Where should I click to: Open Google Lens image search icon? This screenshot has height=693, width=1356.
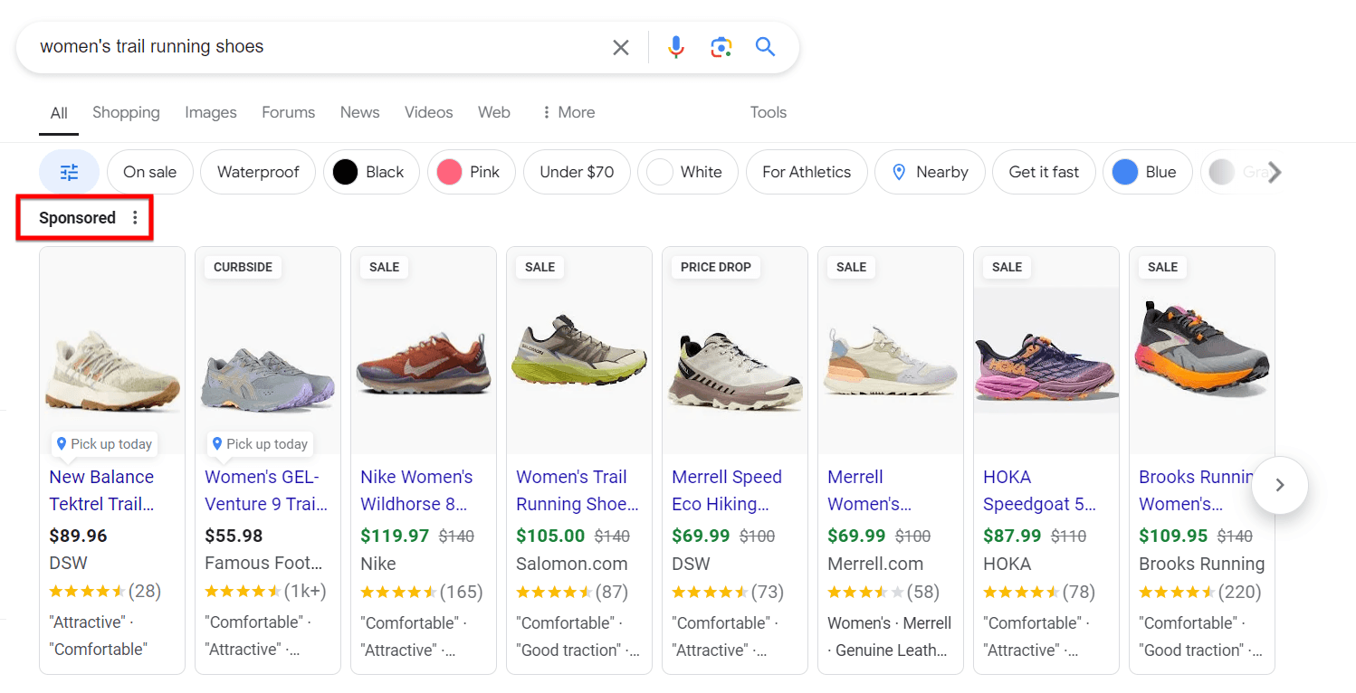[721, 47]
